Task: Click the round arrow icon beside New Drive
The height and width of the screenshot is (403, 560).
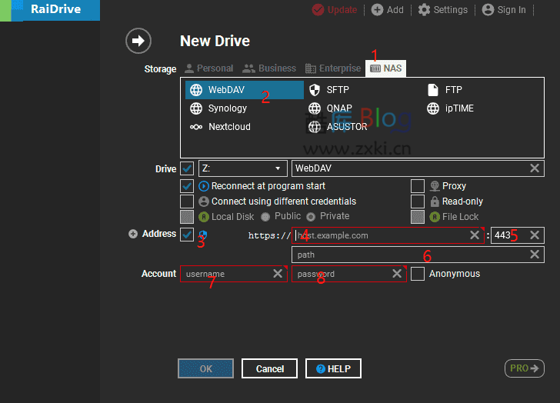Action: pos(138,41)
